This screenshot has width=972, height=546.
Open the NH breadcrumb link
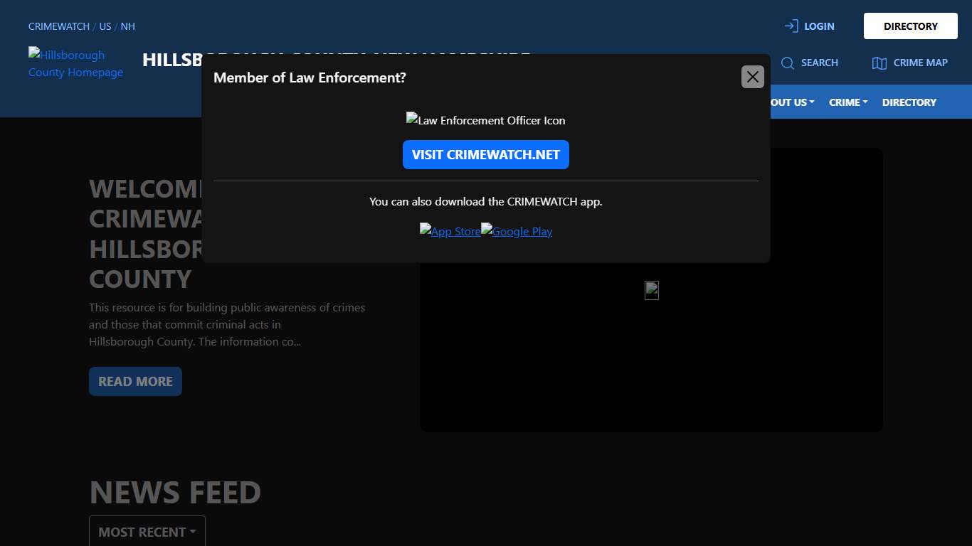point(127,26)
